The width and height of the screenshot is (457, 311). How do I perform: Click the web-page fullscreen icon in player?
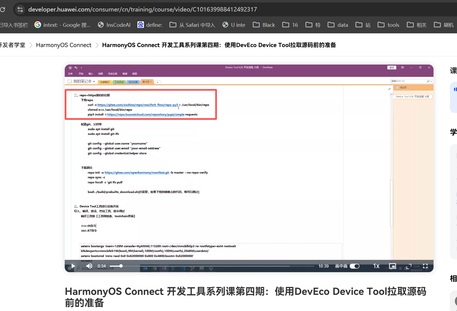click(409, 266)
